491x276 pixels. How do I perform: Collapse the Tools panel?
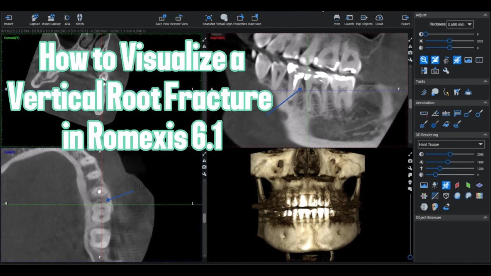(x=485, y=81)
